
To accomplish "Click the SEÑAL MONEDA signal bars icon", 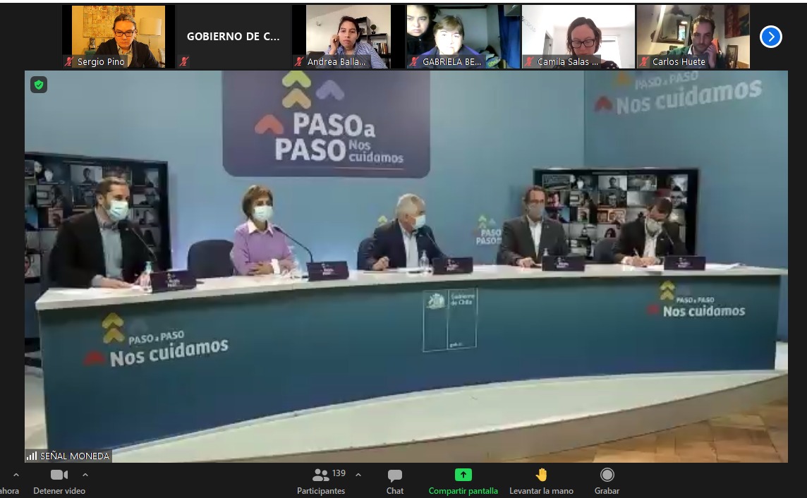I will (32, 456).
